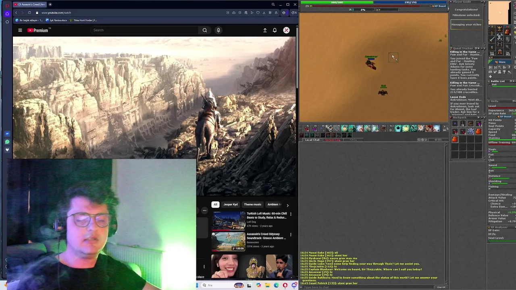Viewport: 516px width, 290px height.
Task: Click the Opera icon on the taskbar
Action: [285, 285]
